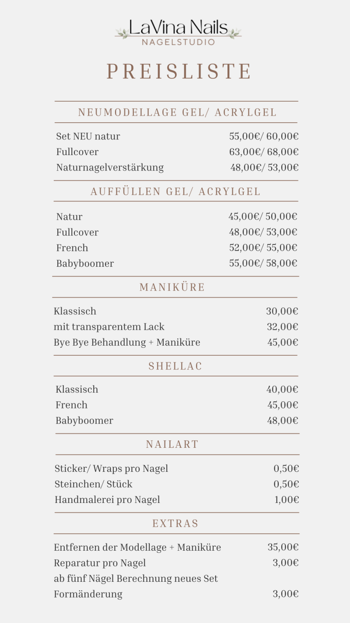
Task: Open the Nailart section heading
Action: point(172,444)
